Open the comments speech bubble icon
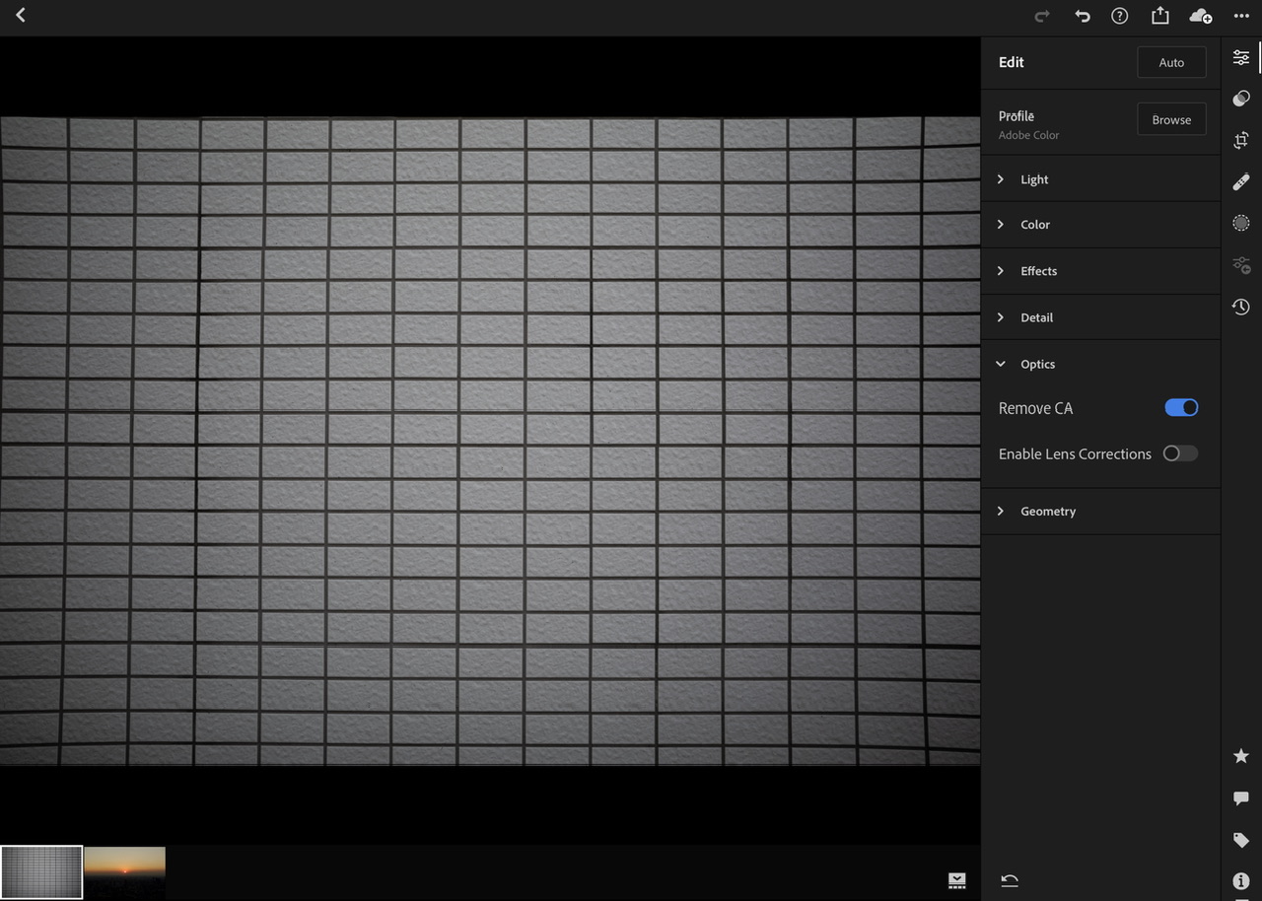1262x901 pixels. coord(1241,798)
